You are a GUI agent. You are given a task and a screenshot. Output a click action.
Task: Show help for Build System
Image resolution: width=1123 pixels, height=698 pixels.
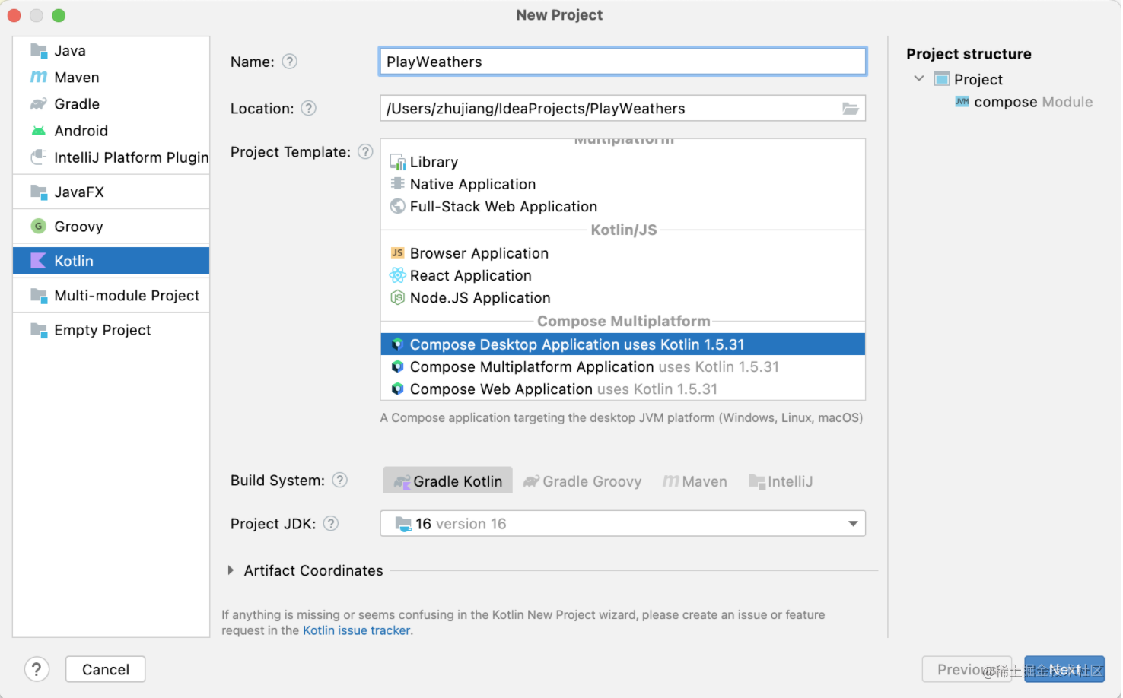pyautogui.click(x=340, y=480)
